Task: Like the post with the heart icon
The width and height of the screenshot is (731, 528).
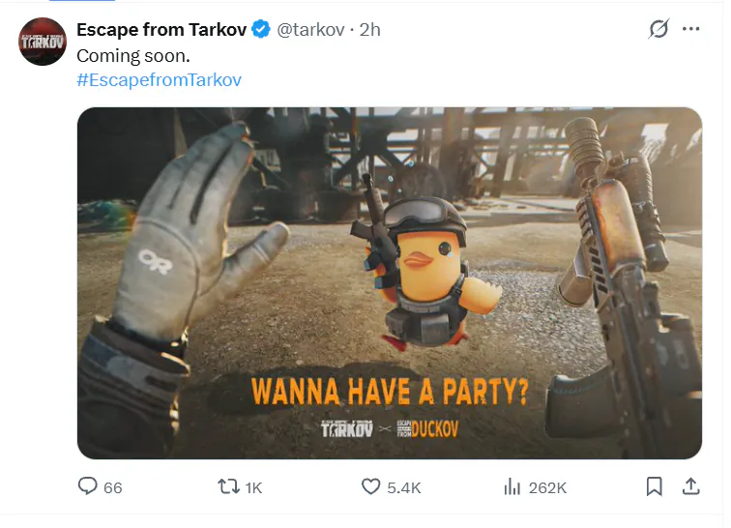Action: pos(370,486)
